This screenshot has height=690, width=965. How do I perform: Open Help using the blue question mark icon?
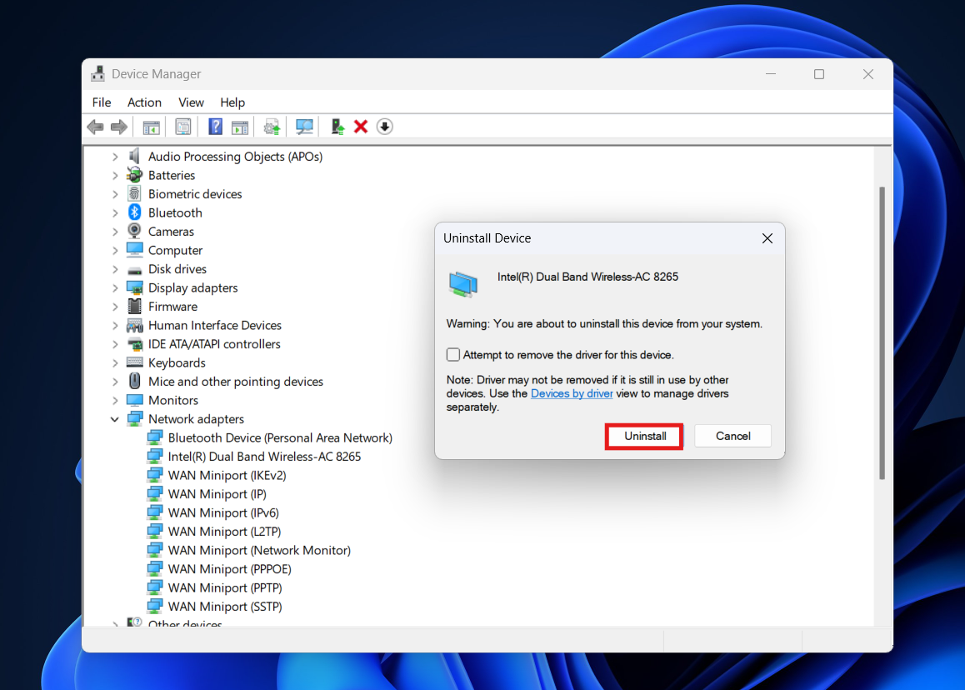click(215, 126)
